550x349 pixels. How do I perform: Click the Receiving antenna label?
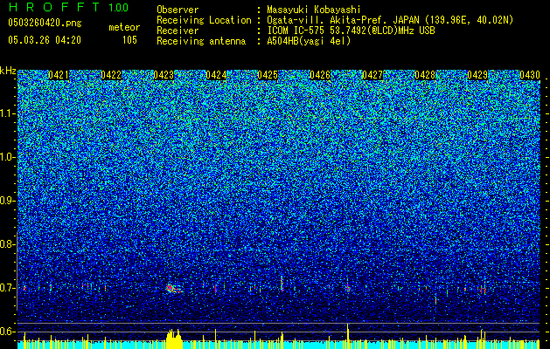tap(201, 41)
